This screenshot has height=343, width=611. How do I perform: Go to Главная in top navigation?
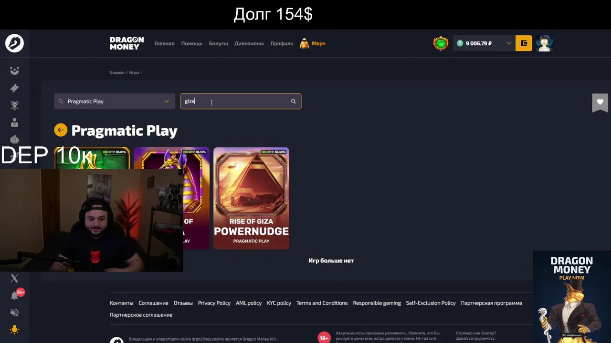click(x=164, y=43)
